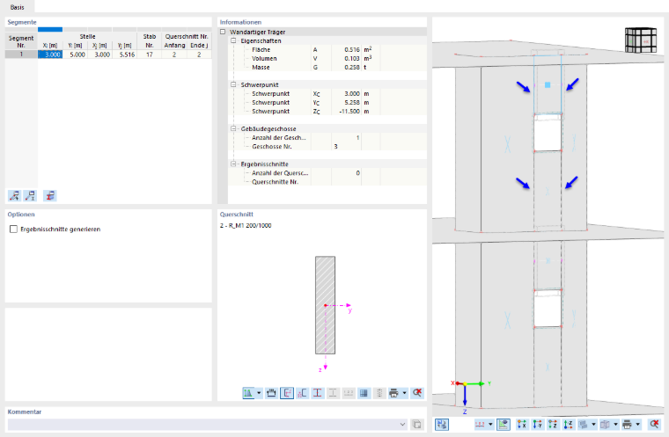Viewport: 669px width, 437px height.
Task: Click the copy icon beside the Kommentar field
Action: click(x=416, y=425)
